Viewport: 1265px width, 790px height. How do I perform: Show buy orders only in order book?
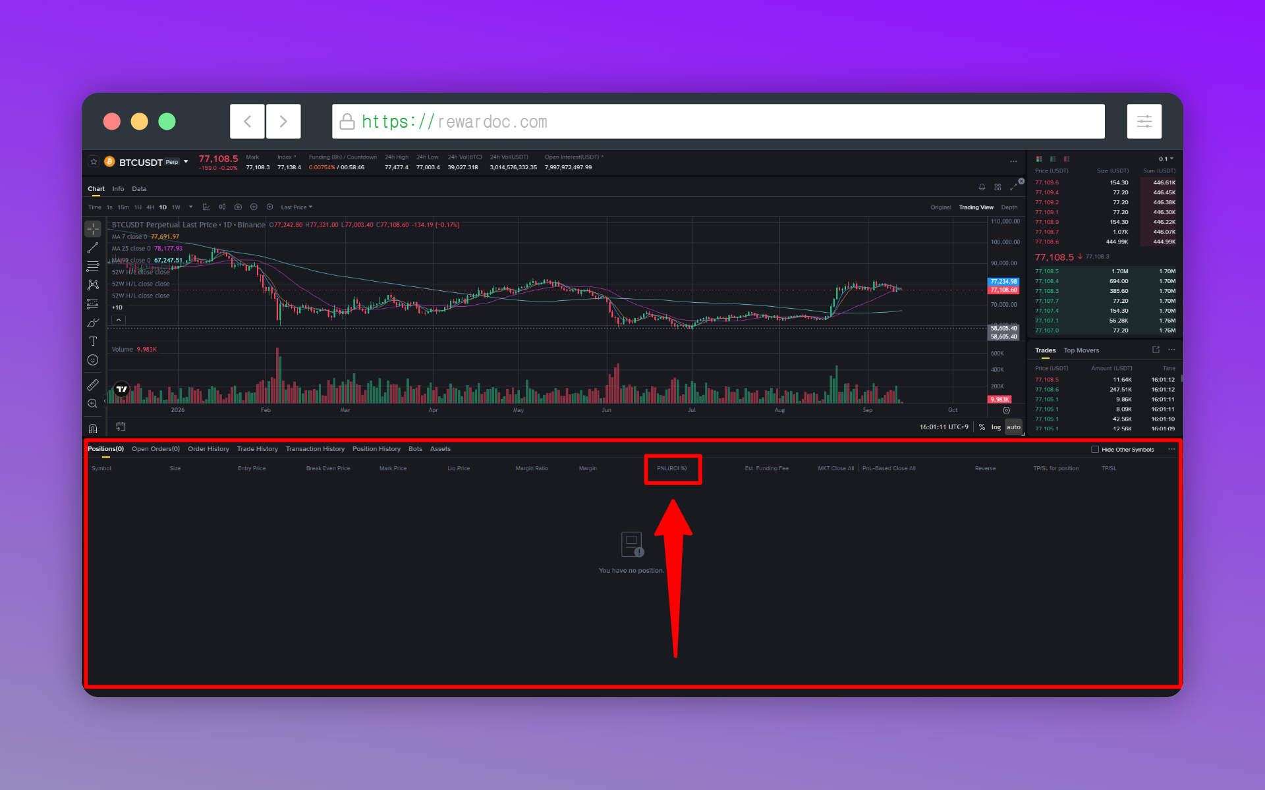point(1053,159)
